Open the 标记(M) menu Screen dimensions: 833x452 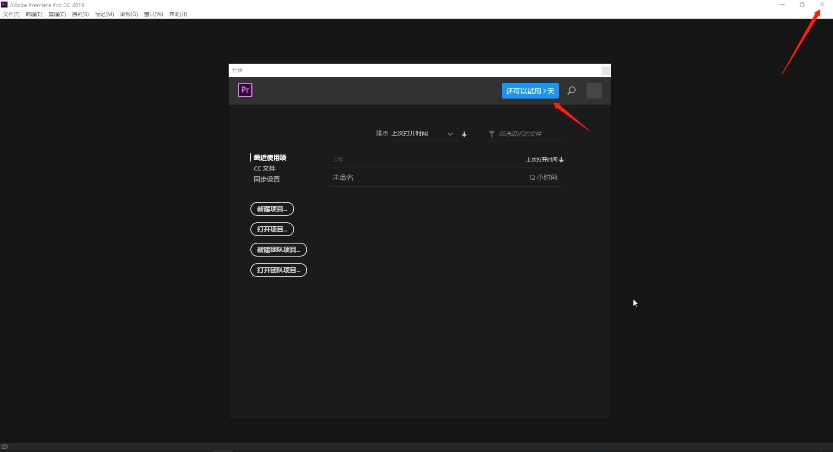click(x=105, y=14)
